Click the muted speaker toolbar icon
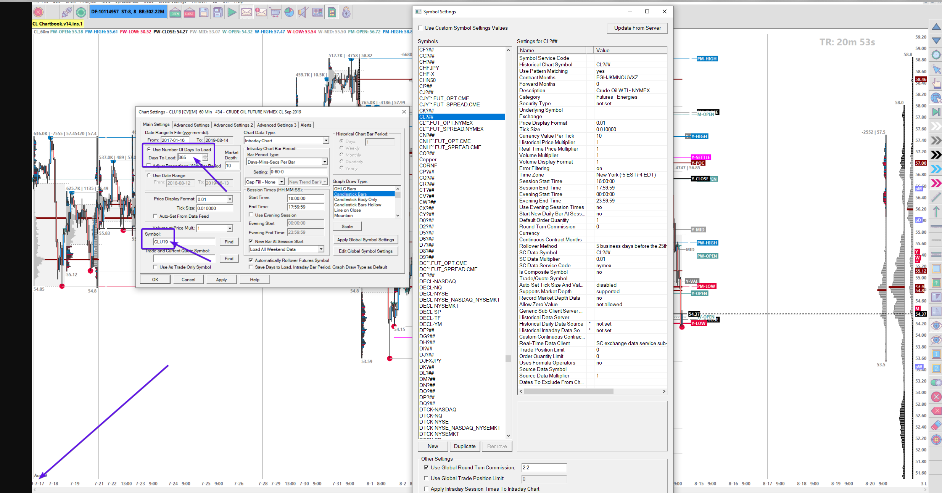 click(x=303, y=13)
